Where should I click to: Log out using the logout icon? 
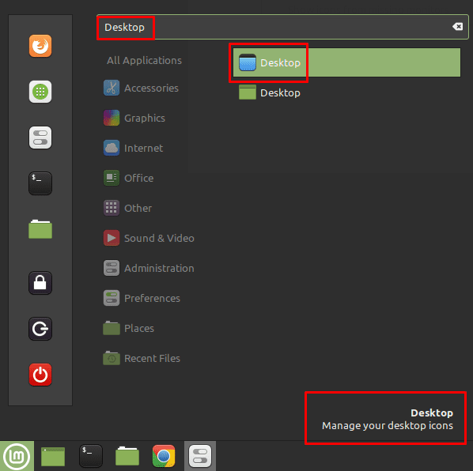[40, 329]
